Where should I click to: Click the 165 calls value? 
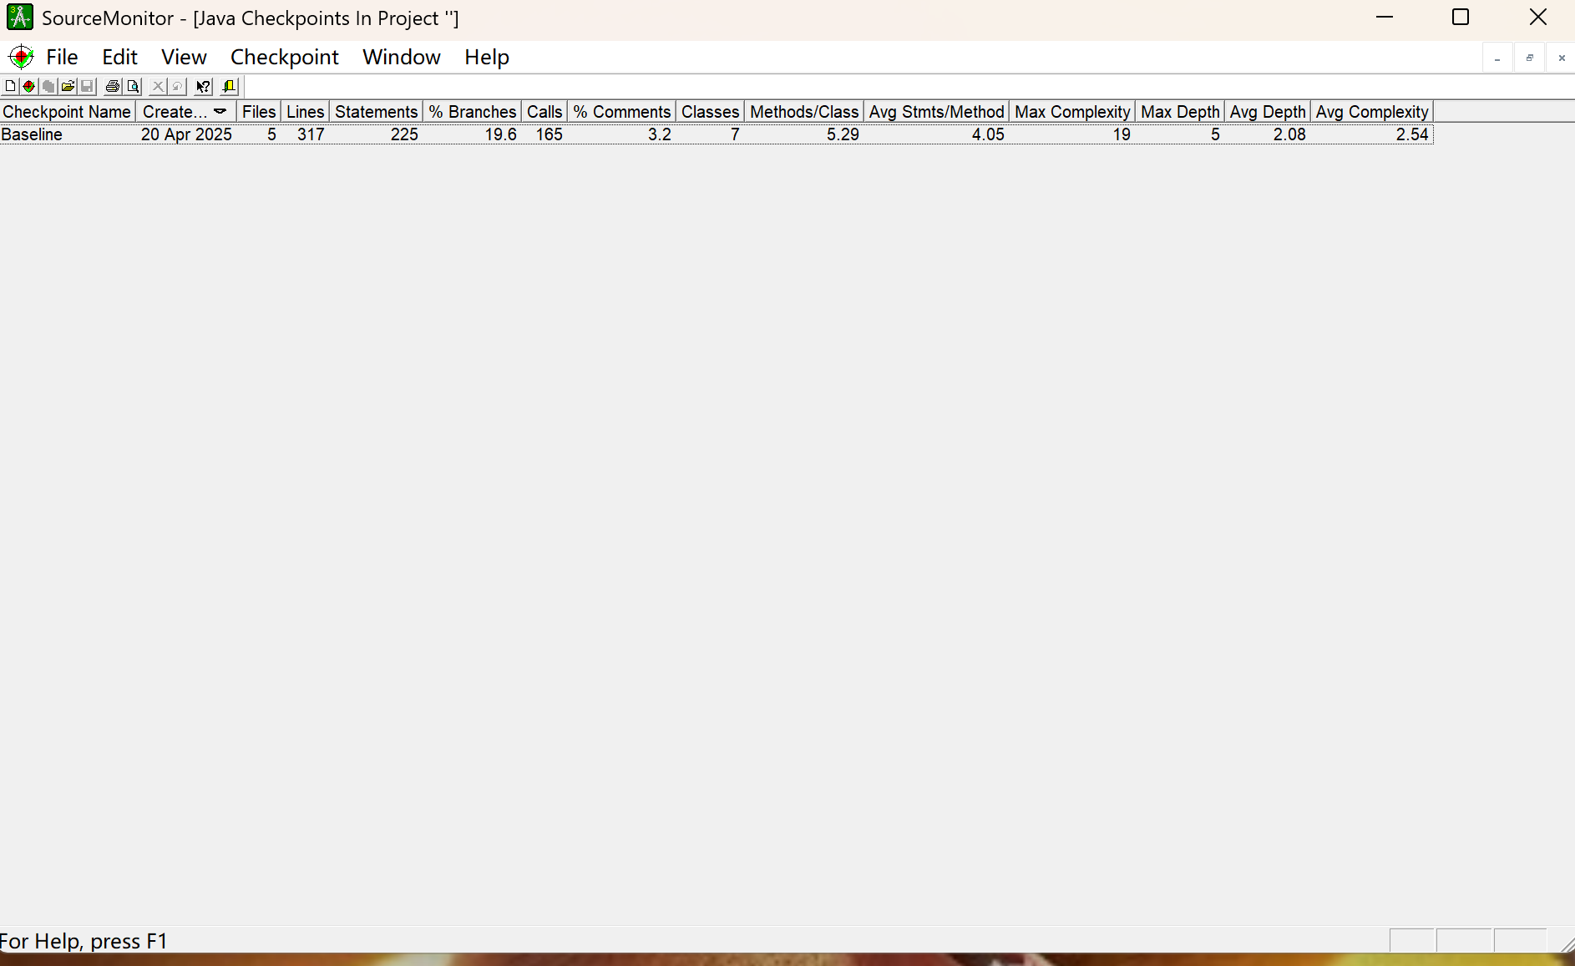pyautogui.click(x=549, y=134)
